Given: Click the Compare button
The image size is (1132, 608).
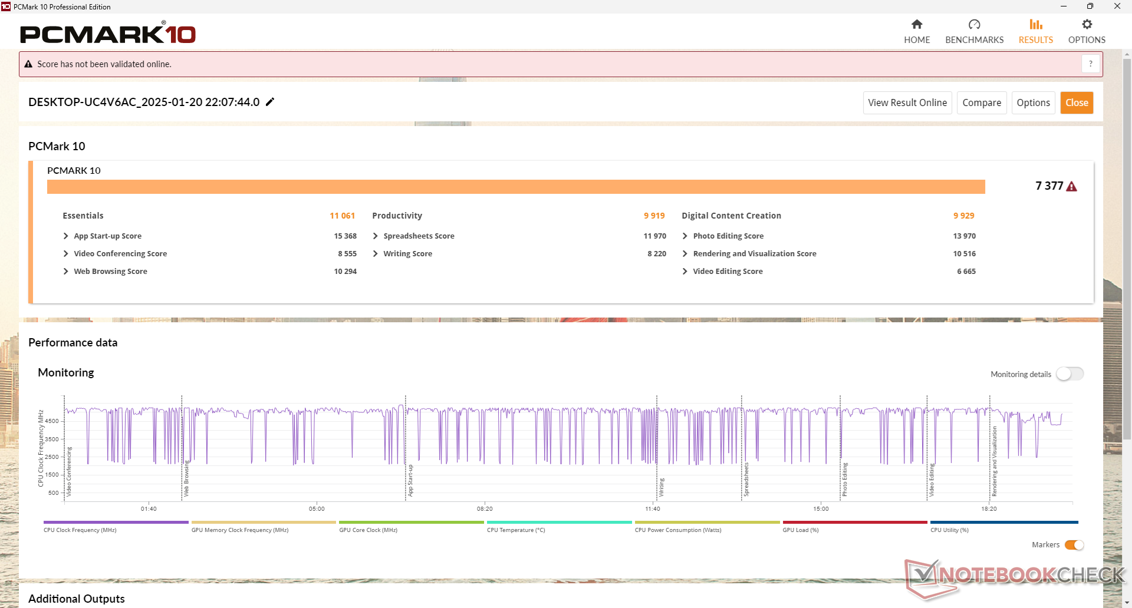Looking at the screenshot, I should click(982, 103).
